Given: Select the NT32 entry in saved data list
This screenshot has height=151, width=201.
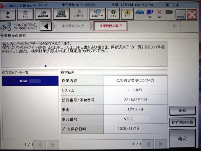Looking at the screenshot, I should click(30, 81).
